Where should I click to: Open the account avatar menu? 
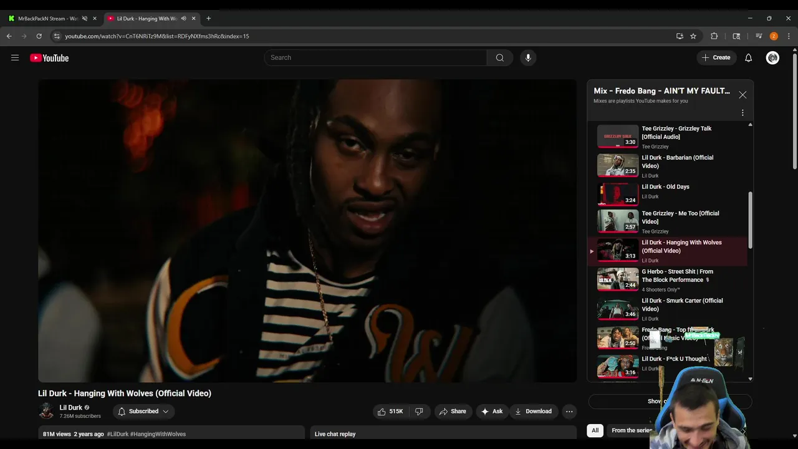pos(773,58)
